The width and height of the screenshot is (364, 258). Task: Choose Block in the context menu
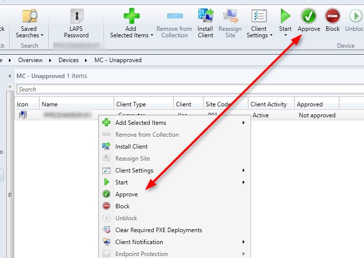point(122,206)
